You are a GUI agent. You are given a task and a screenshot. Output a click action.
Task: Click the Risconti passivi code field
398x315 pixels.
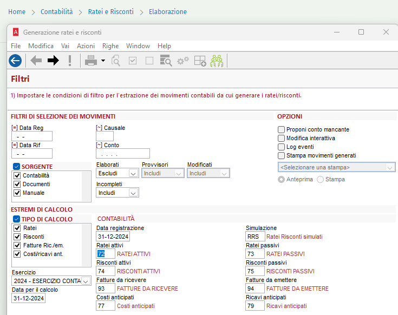tap(255, 271)
